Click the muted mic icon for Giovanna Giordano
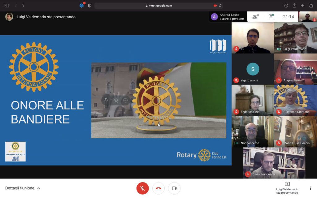The width and height of the screenshot is (317, 198). [279, 112]
